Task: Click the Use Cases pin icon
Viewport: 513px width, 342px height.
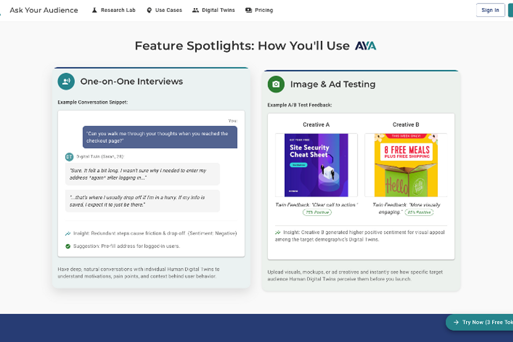Action: tap(149, 10)
